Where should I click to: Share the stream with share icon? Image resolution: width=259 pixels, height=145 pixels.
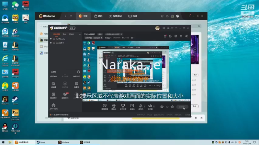(x=186, y=36)
